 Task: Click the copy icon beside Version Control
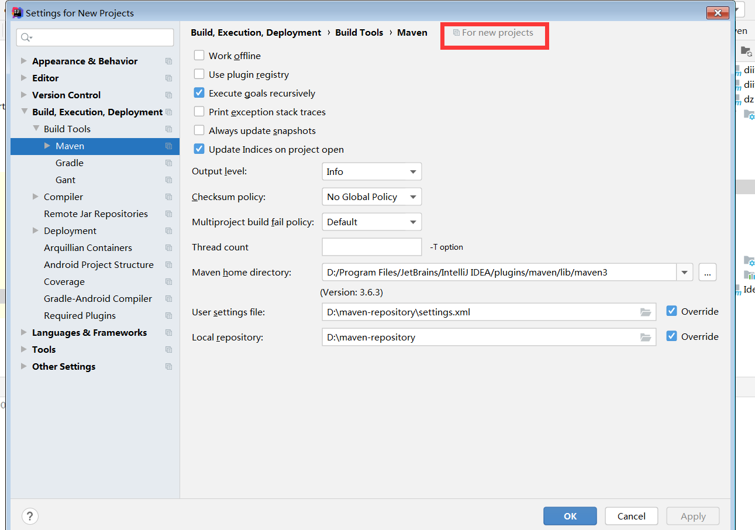(x=168, y=95)
